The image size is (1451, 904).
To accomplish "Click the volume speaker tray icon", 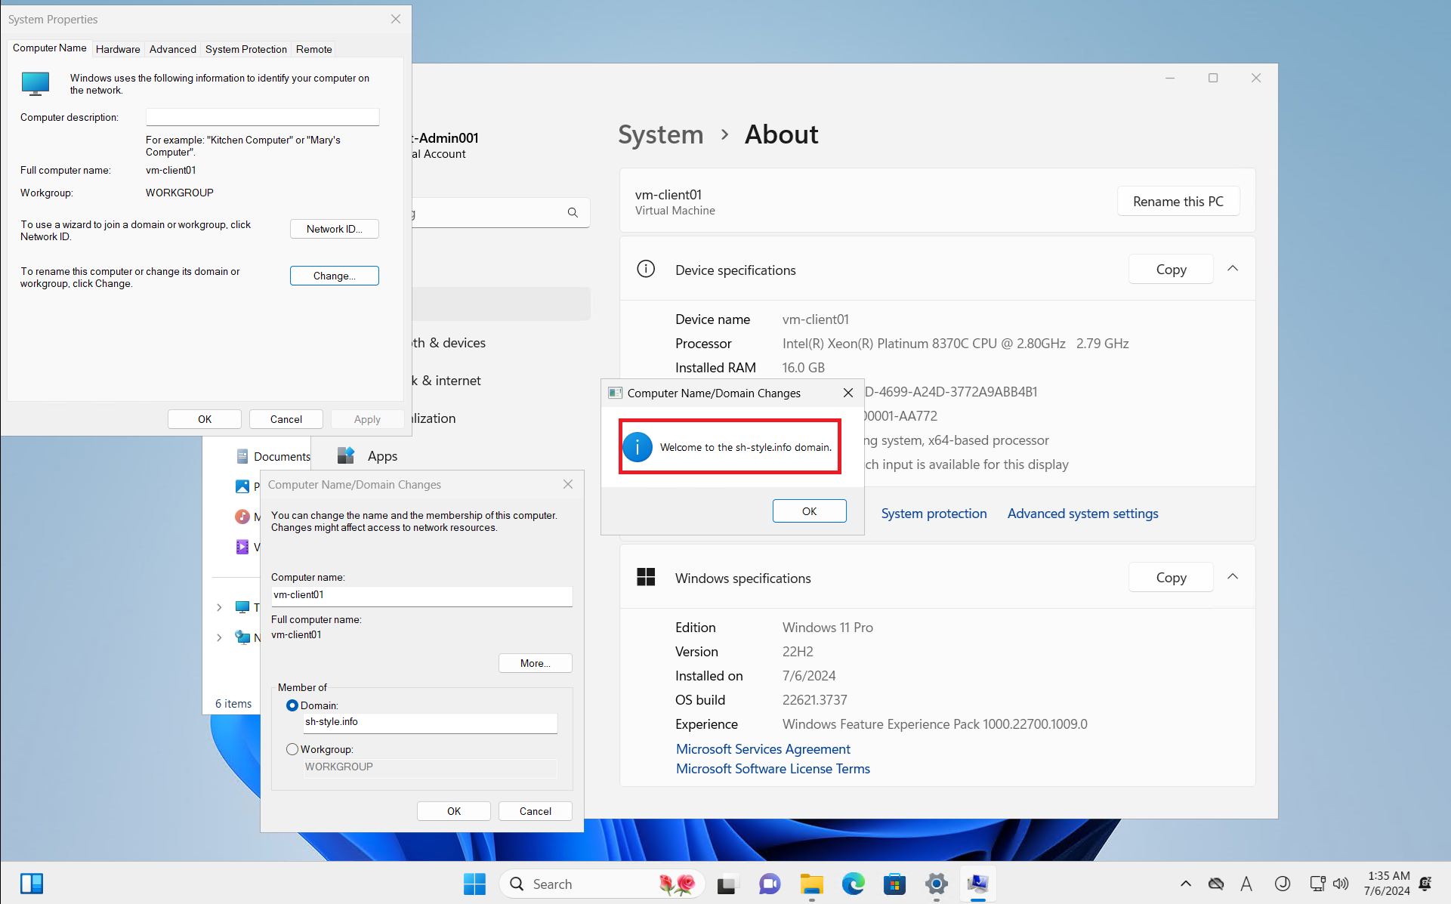I will (x=1341, y=884).
